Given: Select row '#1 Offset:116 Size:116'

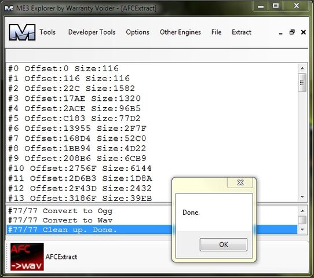Looking at the screenshot, I should [152, 78].
